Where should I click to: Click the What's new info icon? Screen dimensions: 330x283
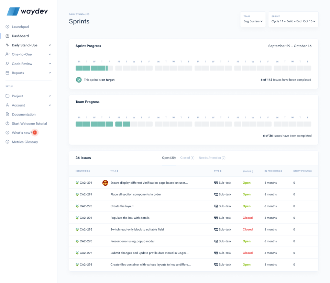[x=7, y=133]
